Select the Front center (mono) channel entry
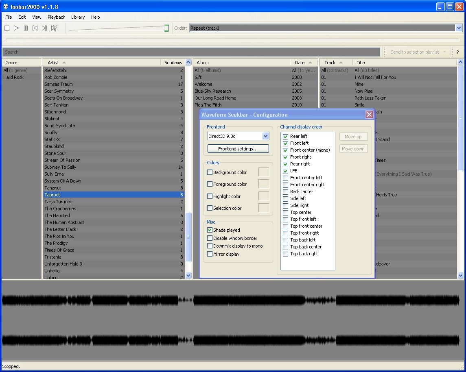 click(310, 150)
